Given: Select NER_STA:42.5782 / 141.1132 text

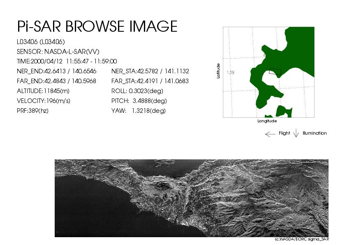Looking at the screenshot, I should [x=150, y=71].
